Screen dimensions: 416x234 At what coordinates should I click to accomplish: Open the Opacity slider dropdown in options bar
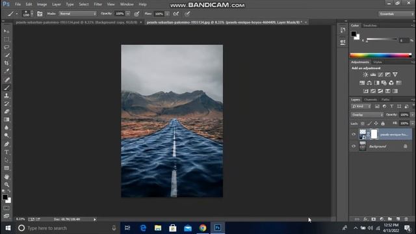pos(128,14)
